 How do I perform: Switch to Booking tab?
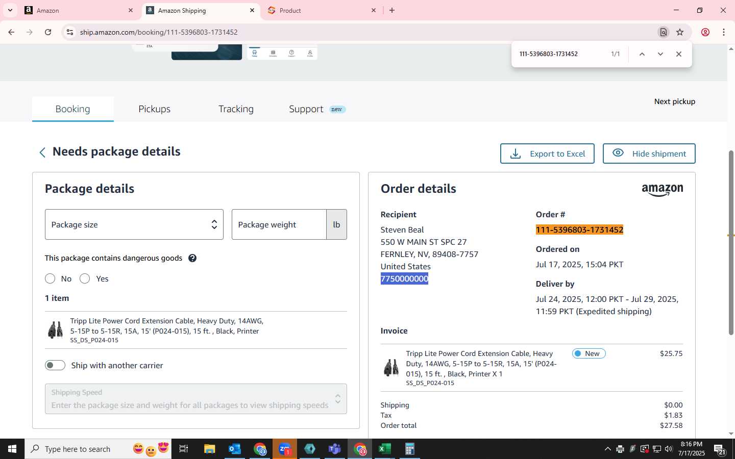tap(73, 109)
